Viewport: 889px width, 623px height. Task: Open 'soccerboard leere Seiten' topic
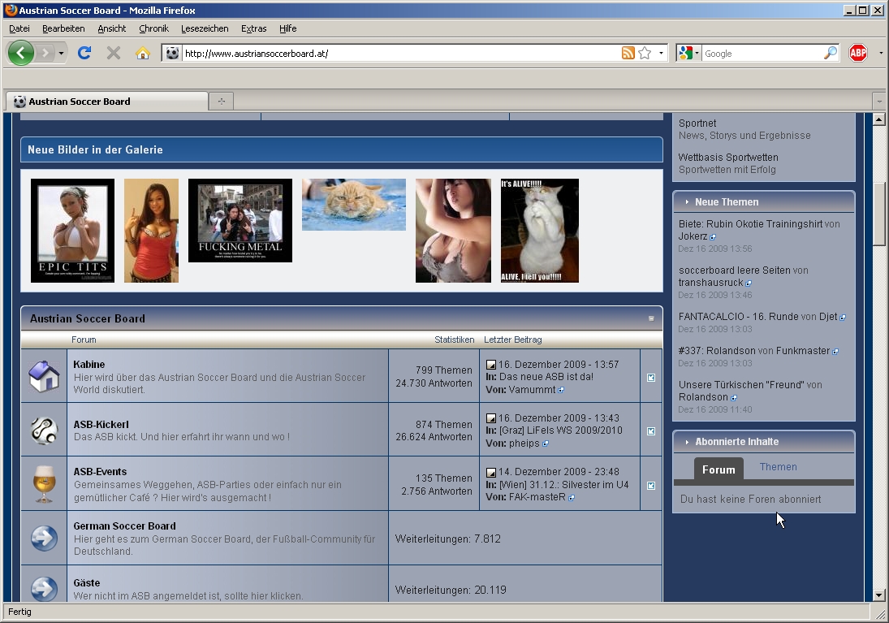coord(735,270)
